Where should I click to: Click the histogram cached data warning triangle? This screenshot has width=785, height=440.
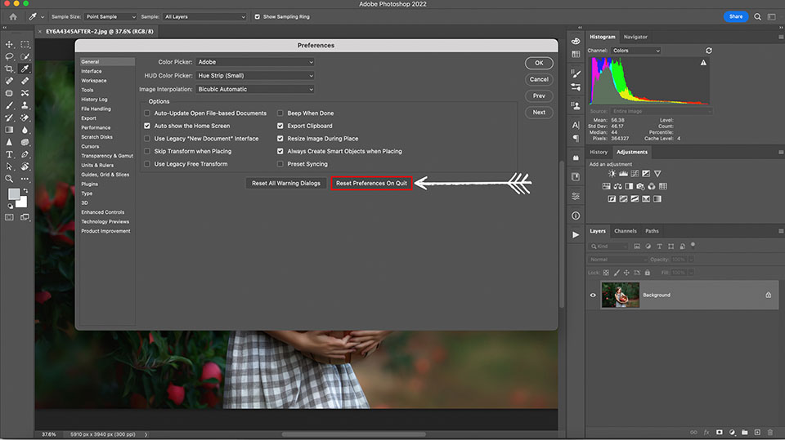703,63
